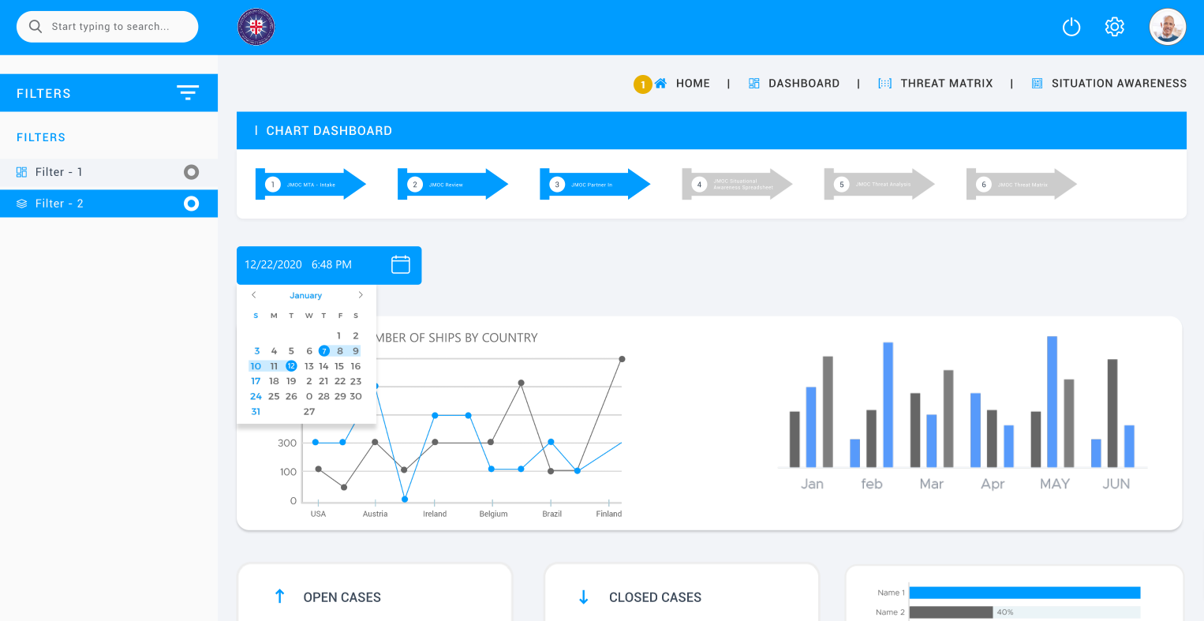
Task: Click the Threat Matrix nav icon
Action: pyautogui.click(x=885, y=83)
